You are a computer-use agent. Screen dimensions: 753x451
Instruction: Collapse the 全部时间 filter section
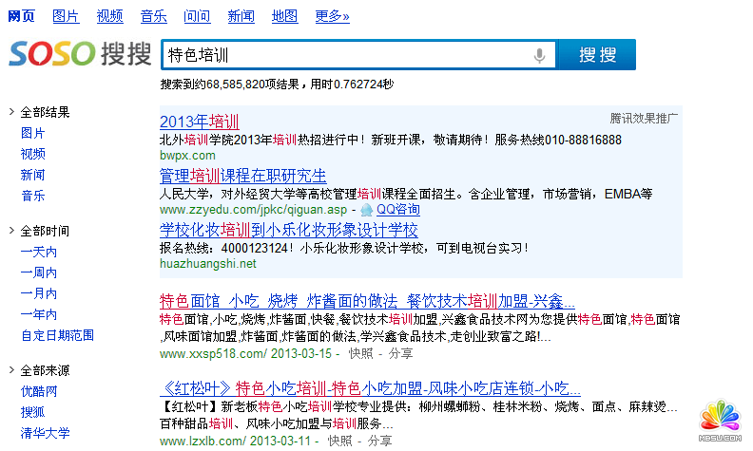(x=11, y=231)
